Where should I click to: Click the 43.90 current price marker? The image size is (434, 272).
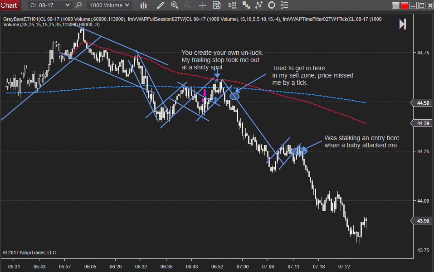[421, 221]
